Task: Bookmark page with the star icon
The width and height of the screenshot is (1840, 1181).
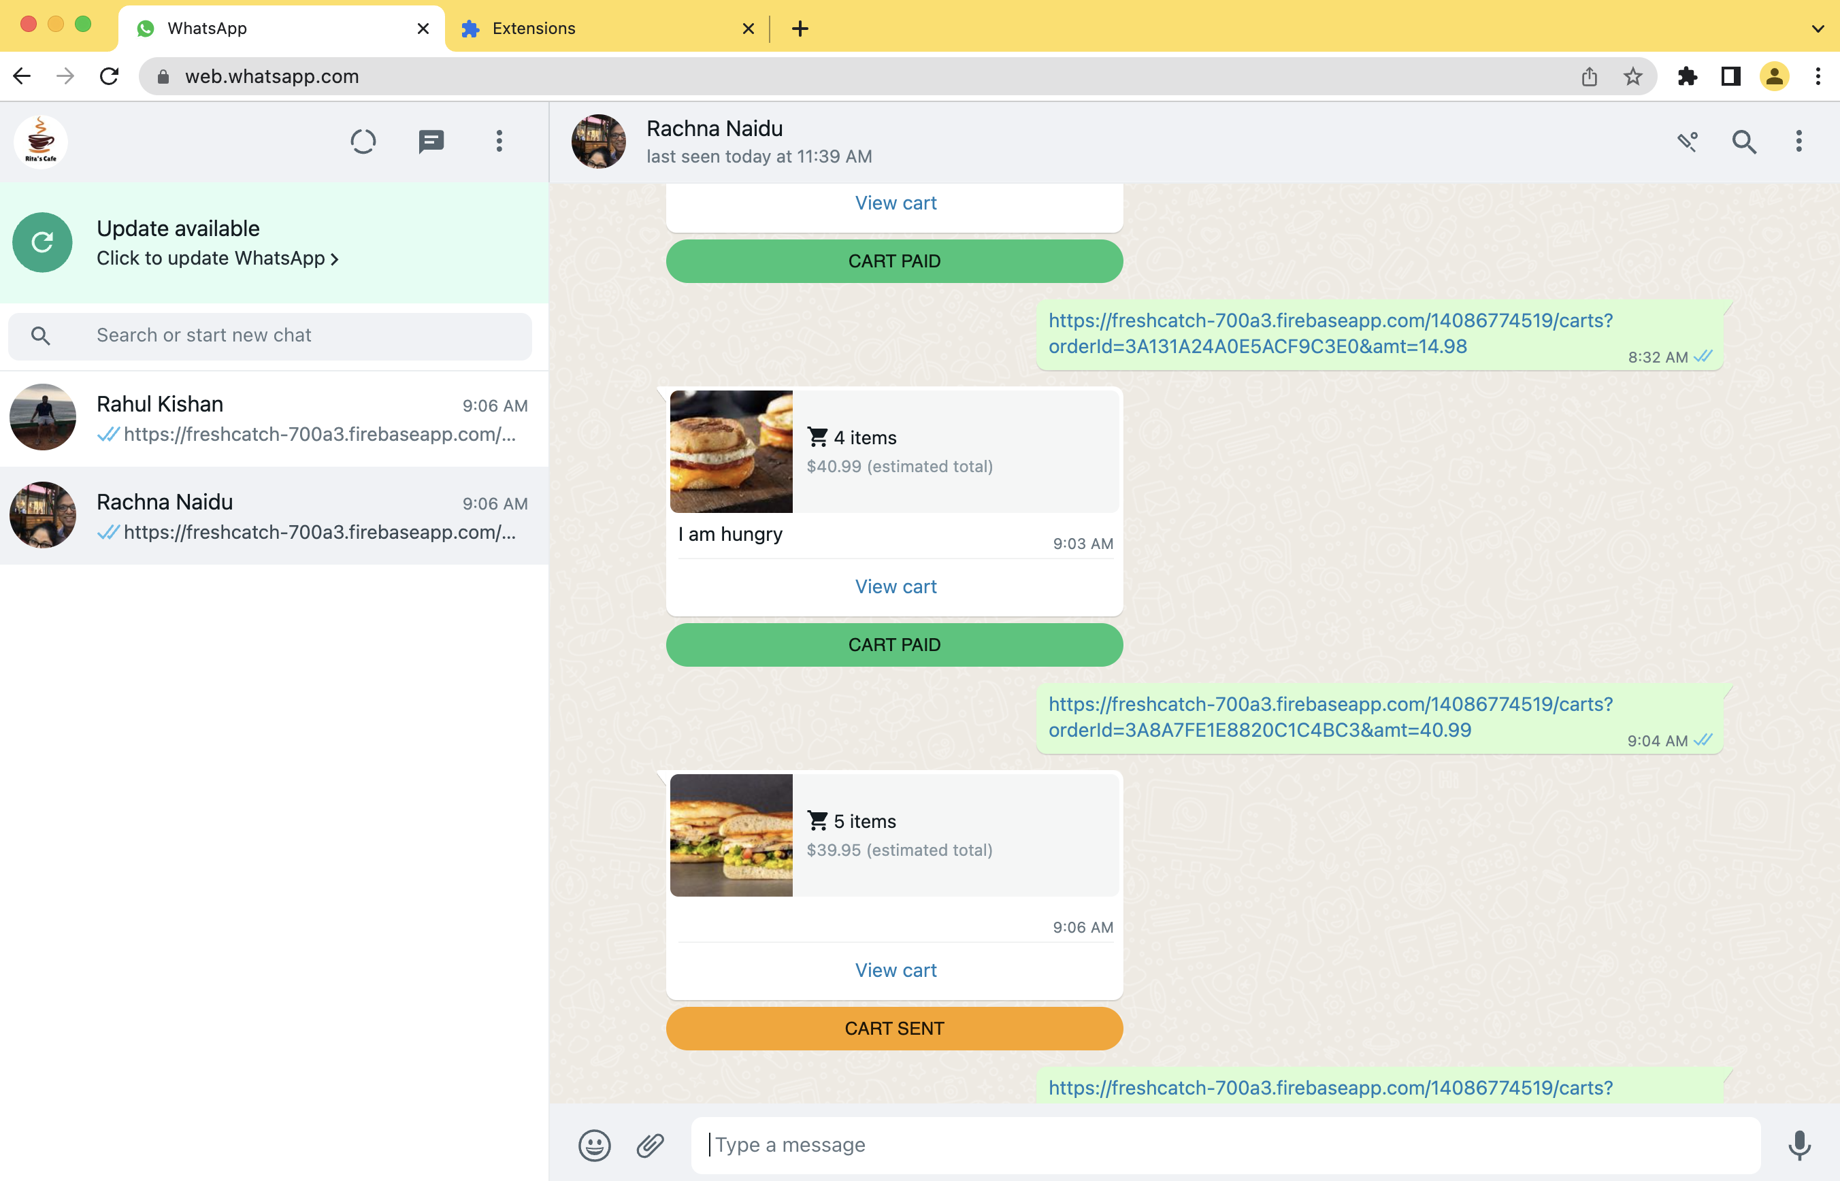Action: pos(1632,76)
